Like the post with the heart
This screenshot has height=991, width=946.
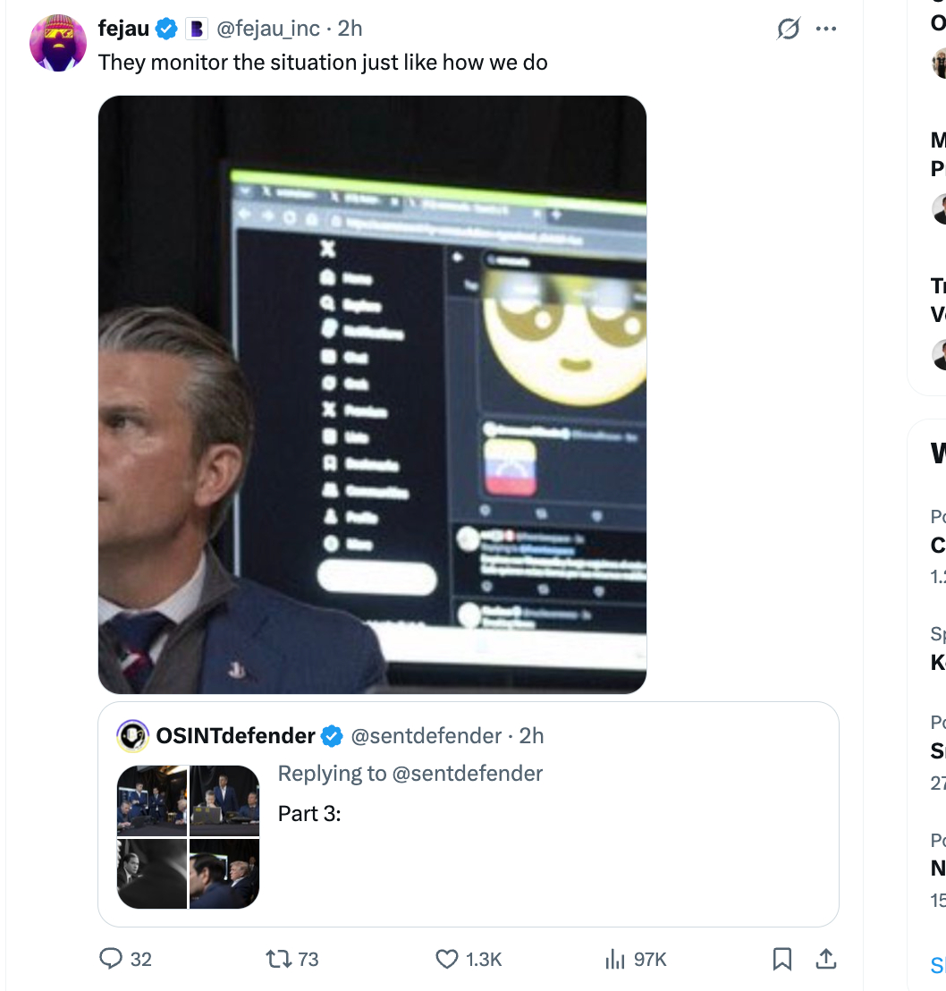coord(446,959)
